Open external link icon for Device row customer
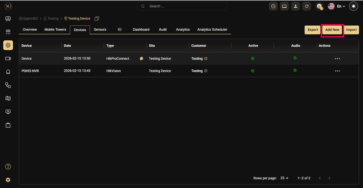363x188 pixels. pos(206,59)
